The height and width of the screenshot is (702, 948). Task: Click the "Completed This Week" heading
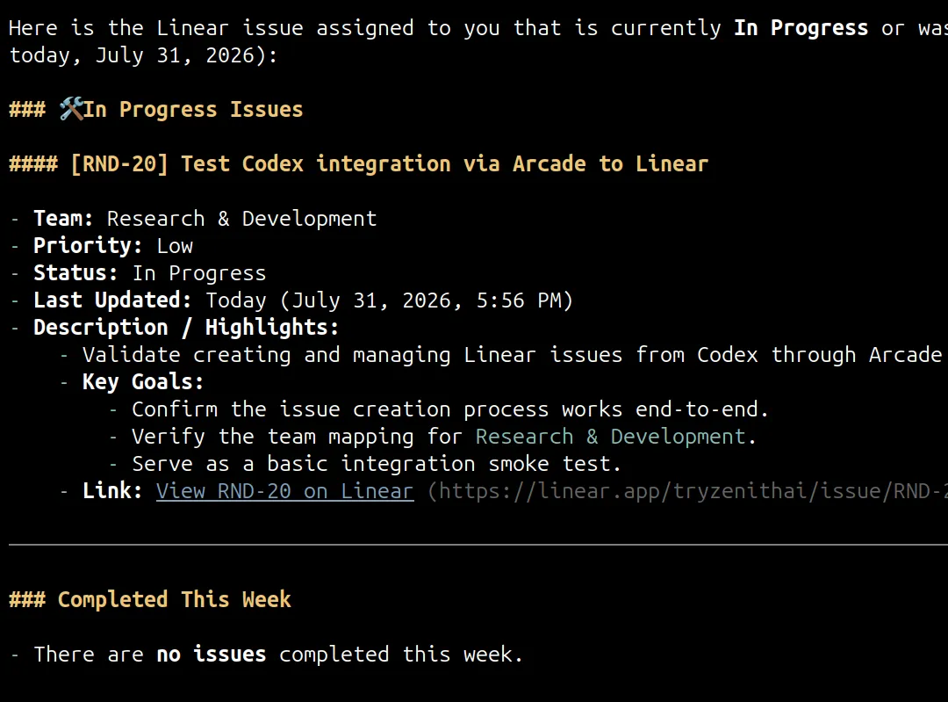[x=174, y=600]
